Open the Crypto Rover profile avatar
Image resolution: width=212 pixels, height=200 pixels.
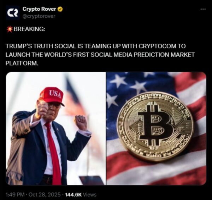coord(12,13)
